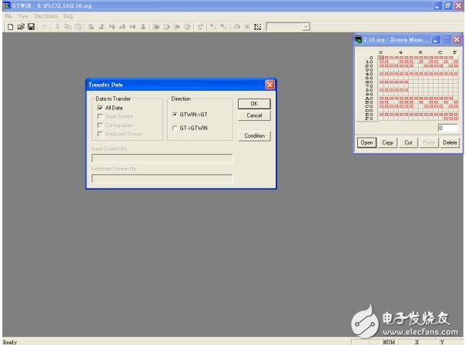
Task: Select the GT->GTWIN direction option
Action: click(x=176, y=128)
